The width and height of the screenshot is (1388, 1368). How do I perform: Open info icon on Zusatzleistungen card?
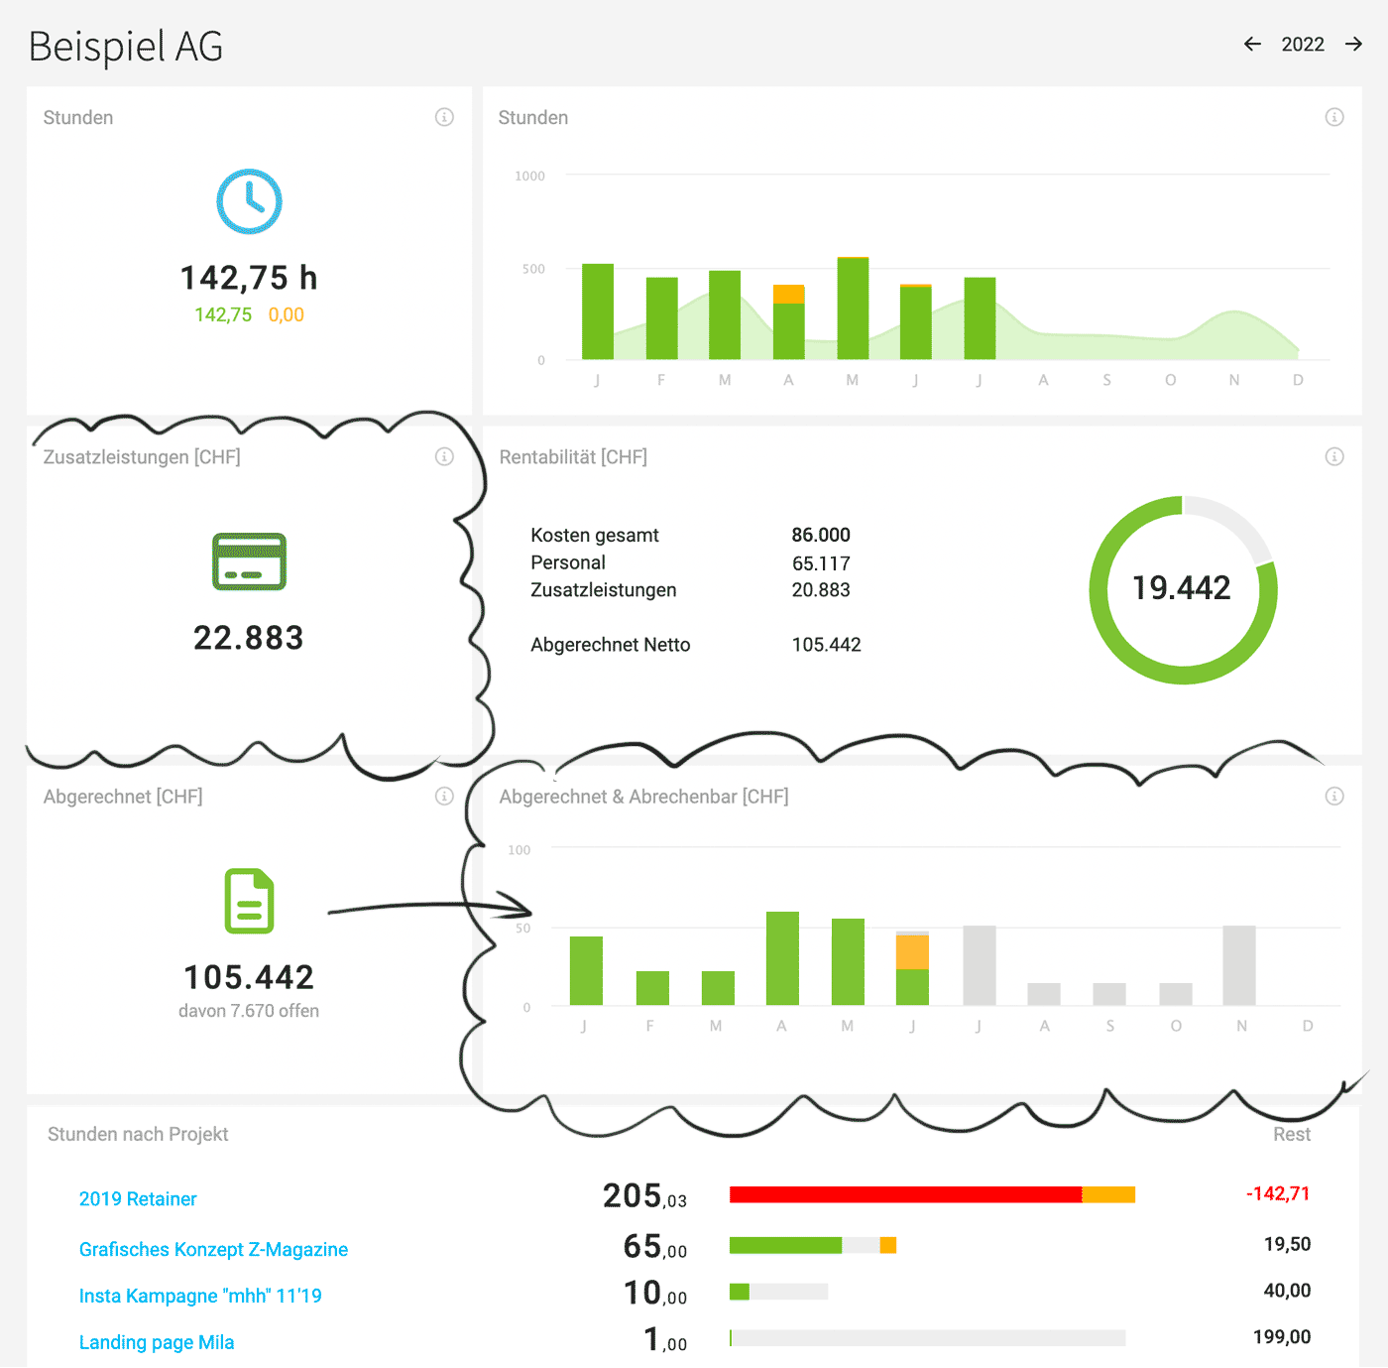pyautogui.click(x=444, y=456)
